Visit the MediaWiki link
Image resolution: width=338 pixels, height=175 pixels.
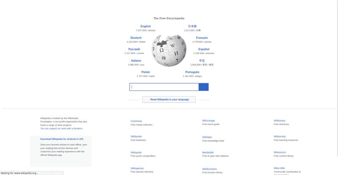click(208, 152)
